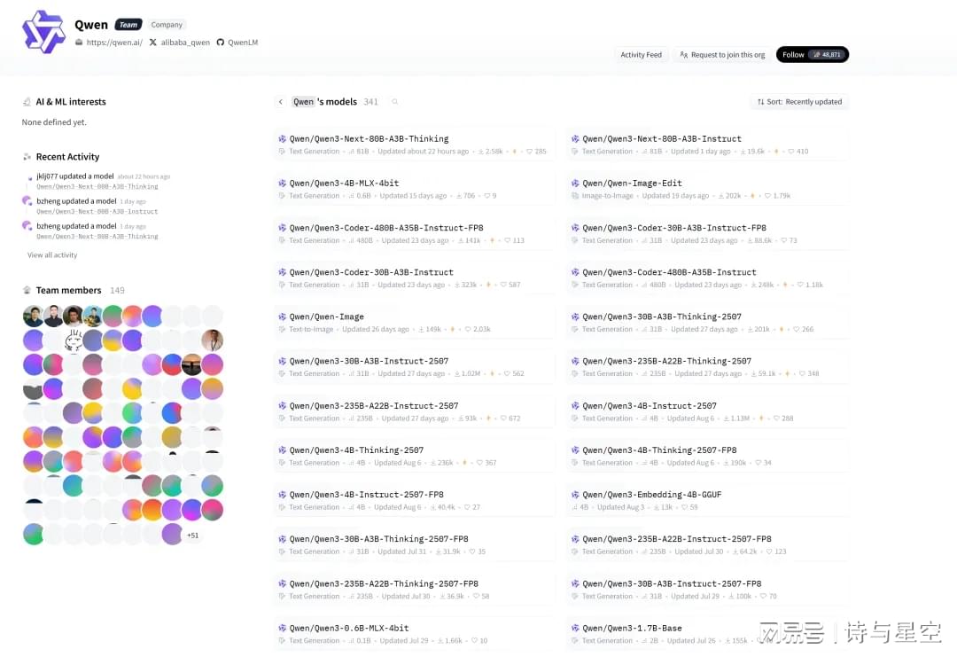Click the Text Generation tag icon on Qwen3-0.6B-MLX-4bit
The image size is (957, 657).
[282, 641]
